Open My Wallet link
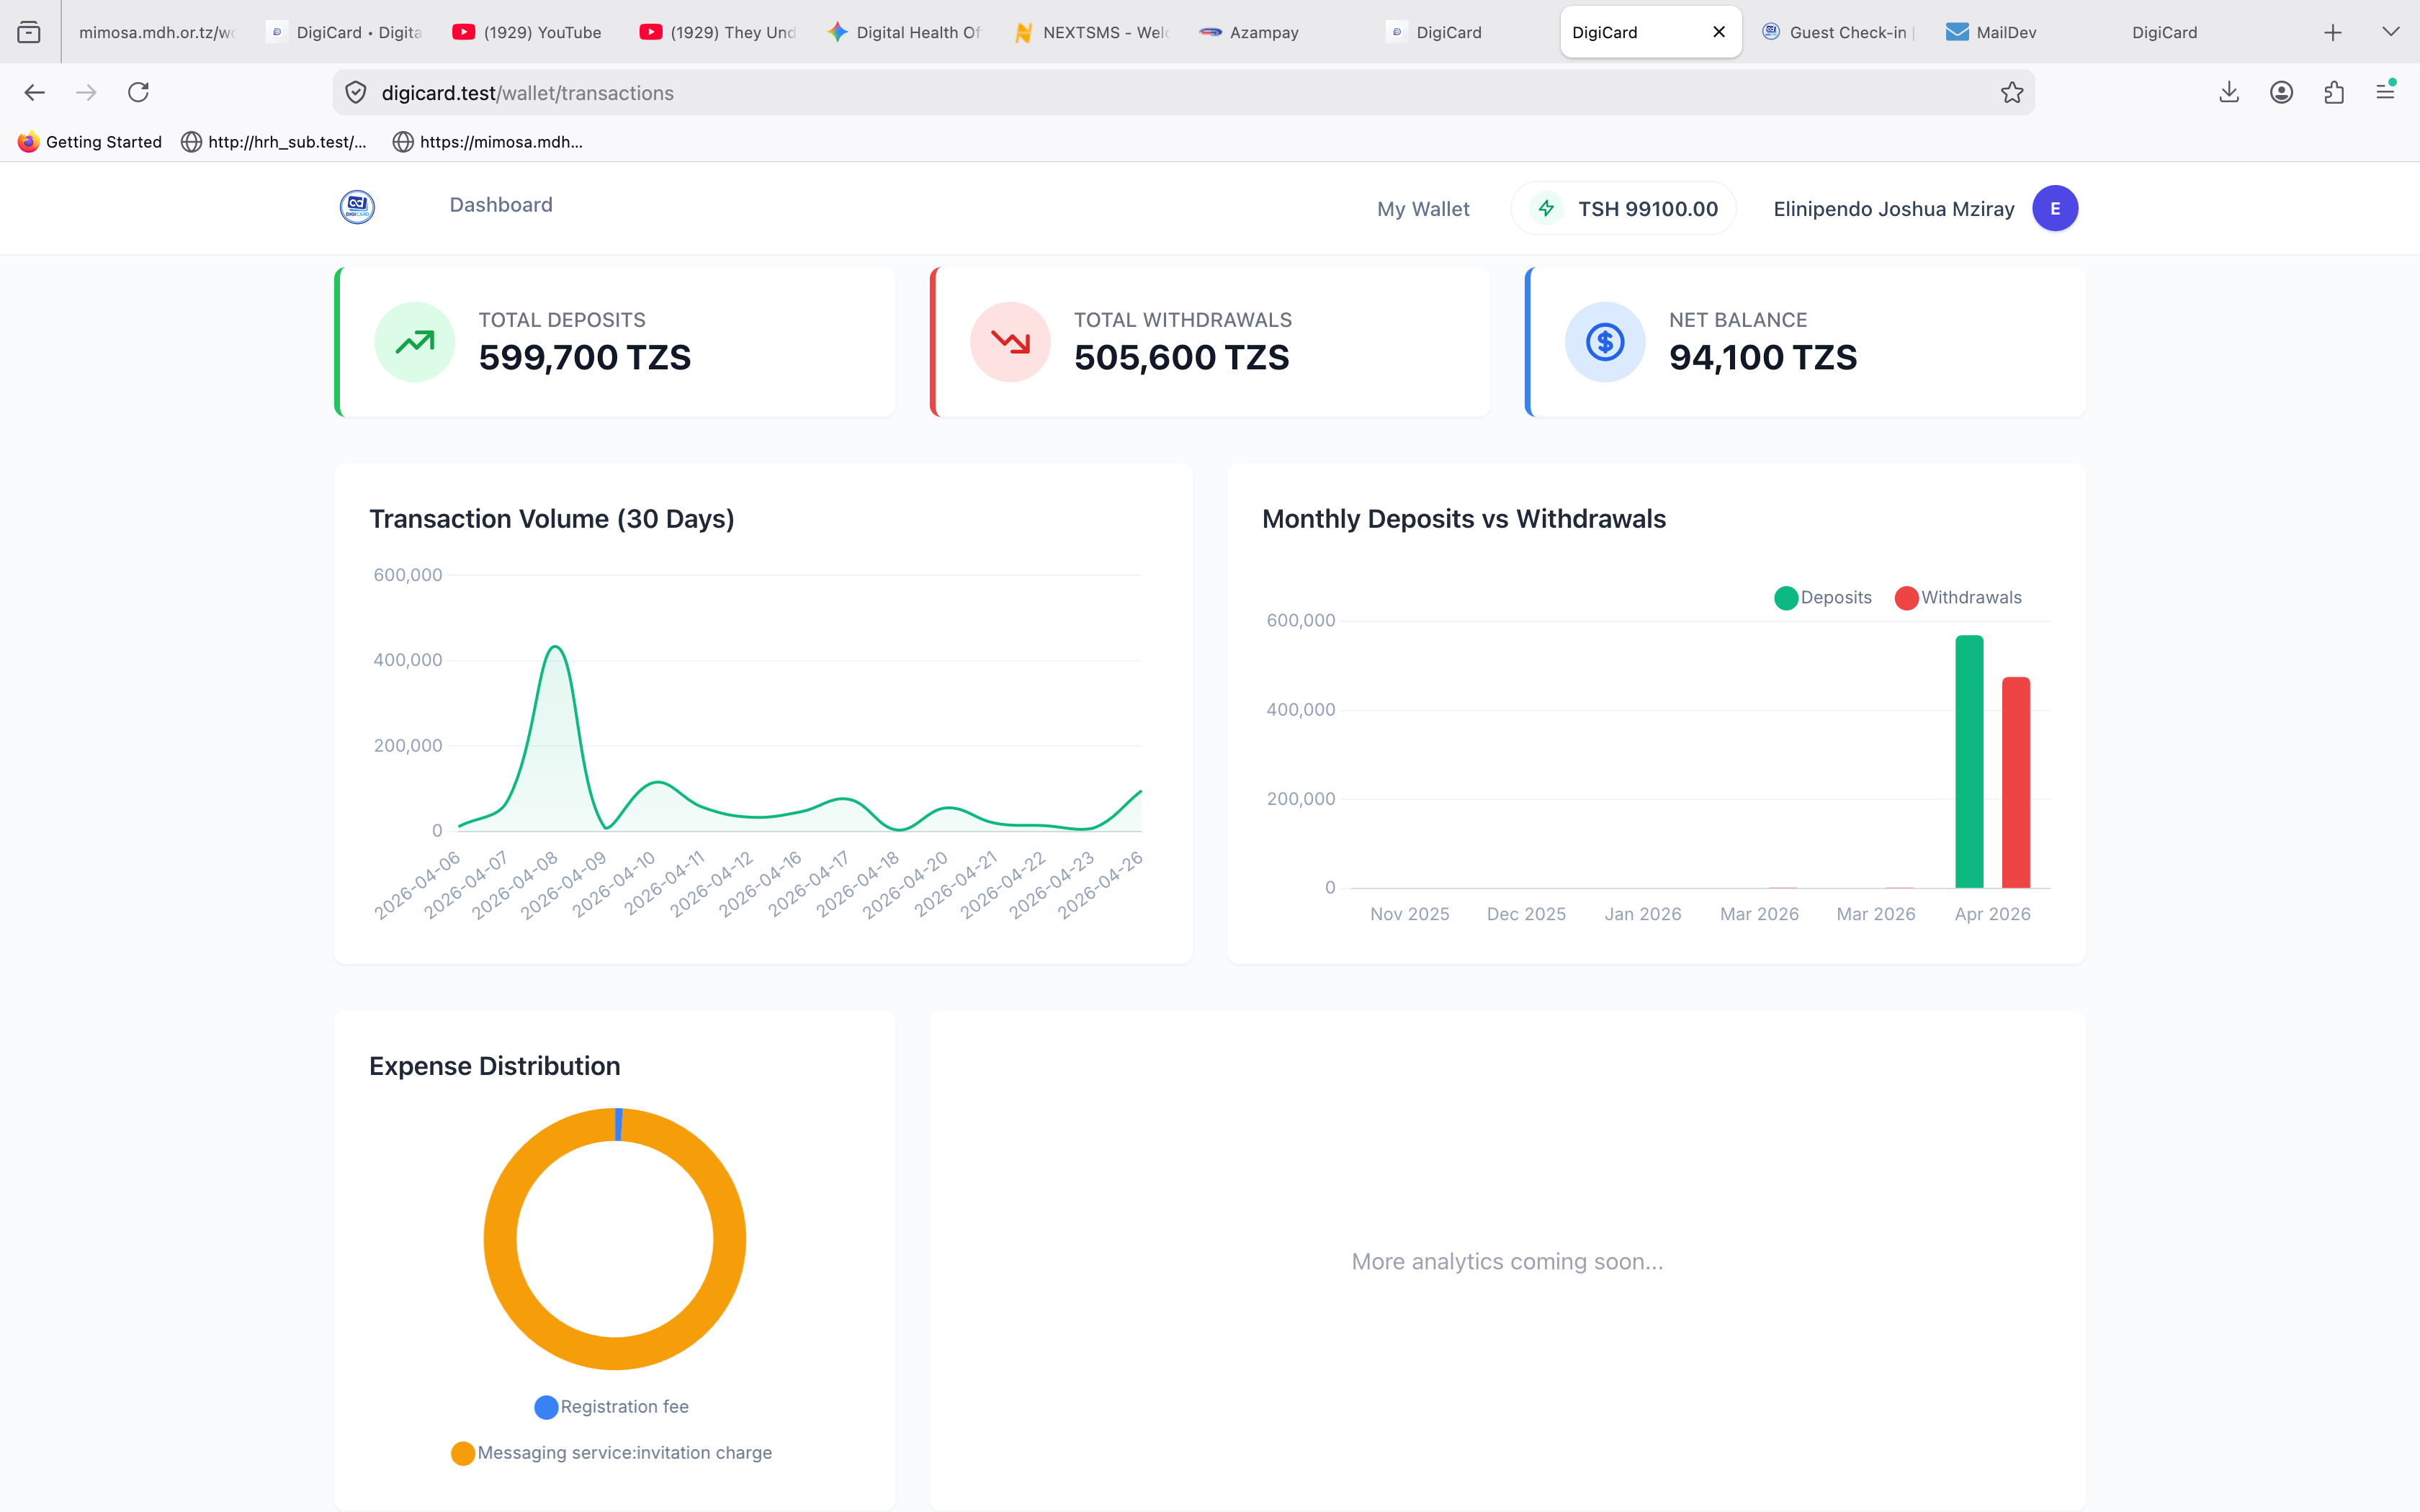The width and height of the screenshot is (2420, 1512). pyautogui.click(x=1423, y=209)
